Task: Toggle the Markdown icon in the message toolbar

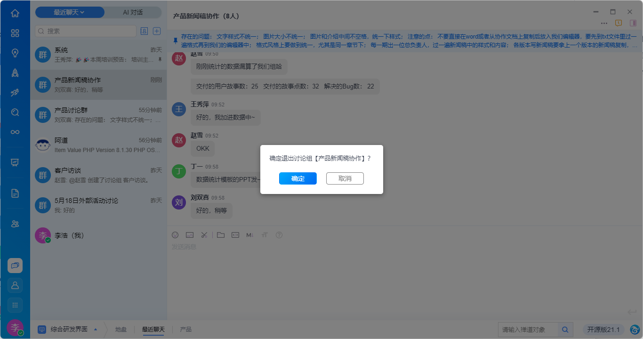Action: (x=250, y=234)
